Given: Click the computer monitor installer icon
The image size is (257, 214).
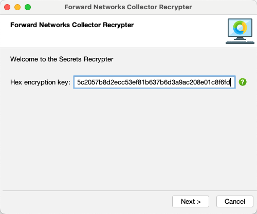Looking at the screenshot, I should coord(240,31).
